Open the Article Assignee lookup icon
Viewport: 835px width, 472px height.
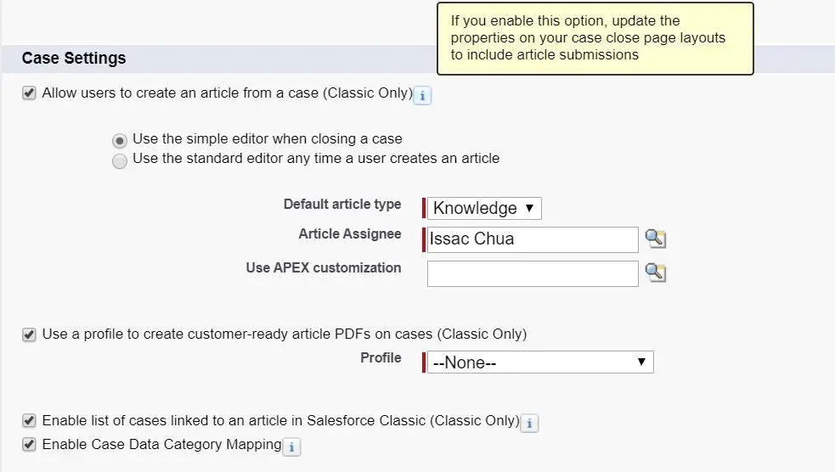pyautogui.click(x=656, y=239)
